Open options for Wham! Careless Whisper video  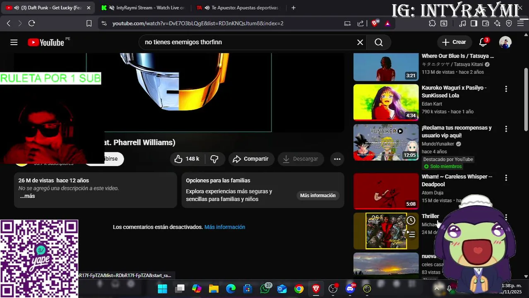coord(506,178)
